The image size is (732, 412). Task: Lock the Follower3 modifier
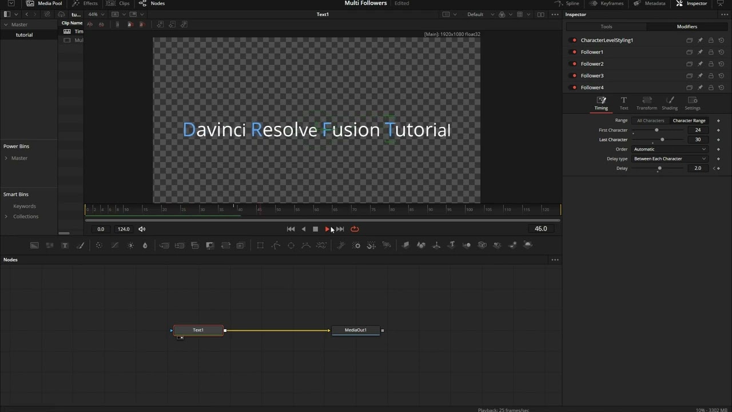click(x=711, y=76)
